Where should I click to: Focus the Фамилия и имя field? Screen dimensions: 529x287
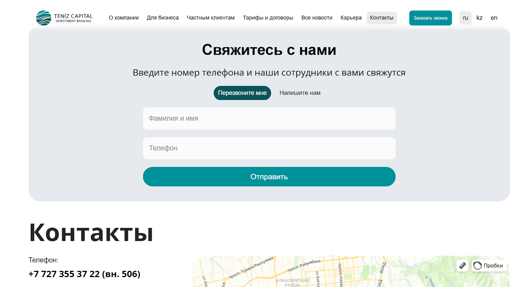[x=269, y=118]
